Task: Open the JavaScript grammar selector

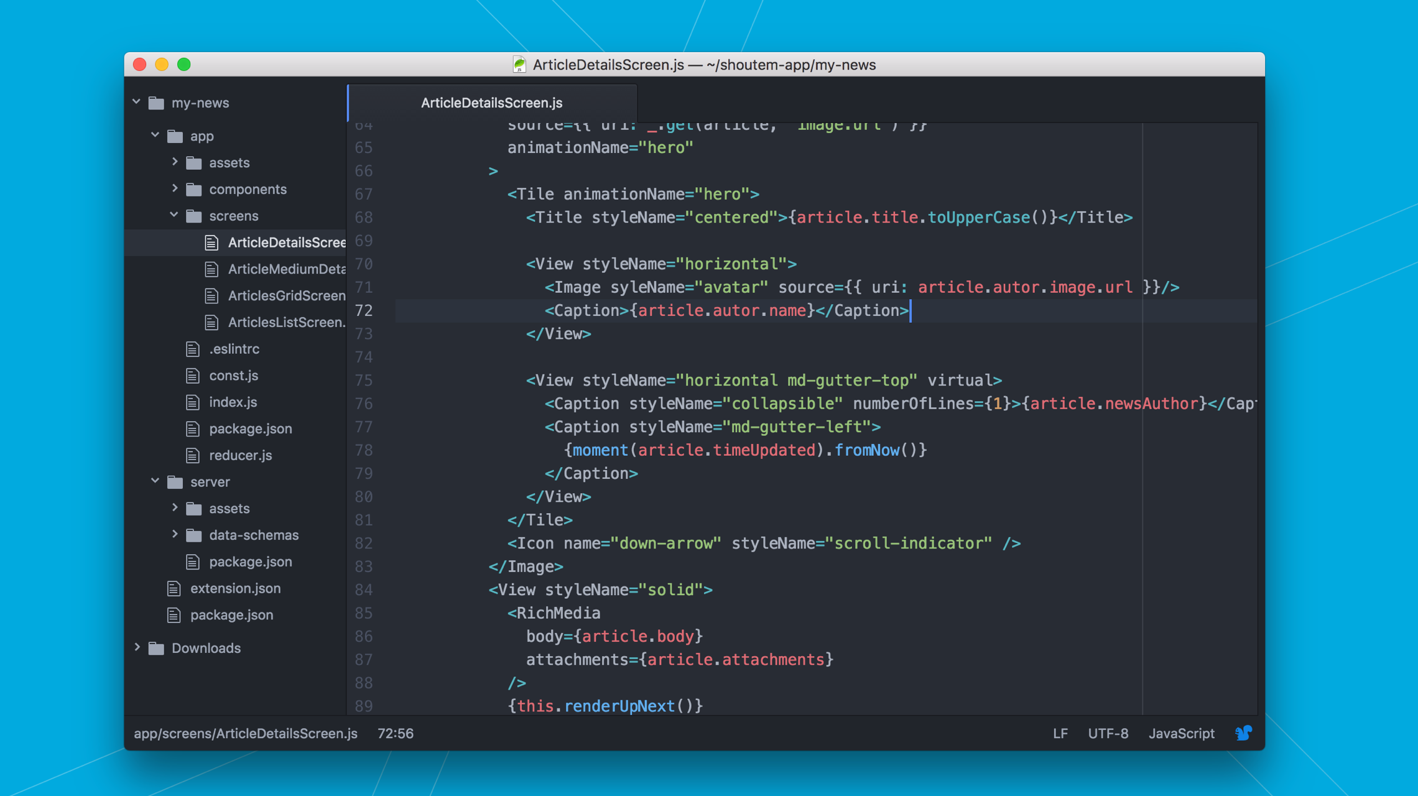Action: 1181,734
